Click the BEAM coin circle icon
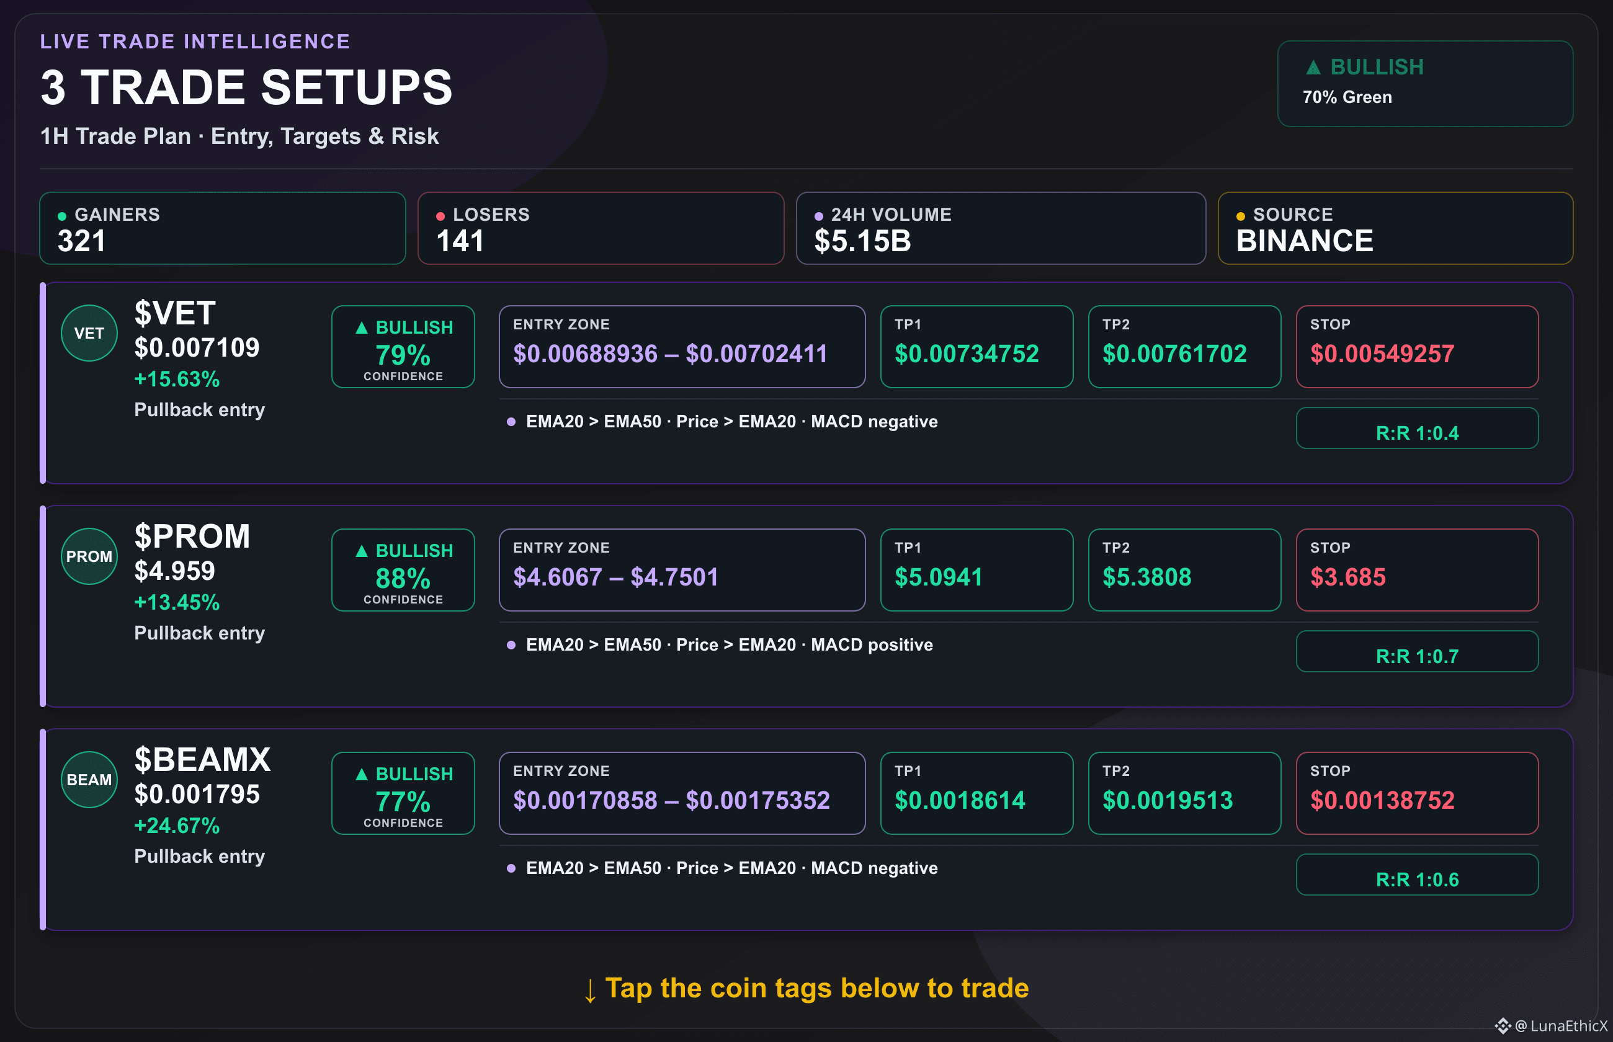This screenshot has height=1042, width=1613. [89, 780]
